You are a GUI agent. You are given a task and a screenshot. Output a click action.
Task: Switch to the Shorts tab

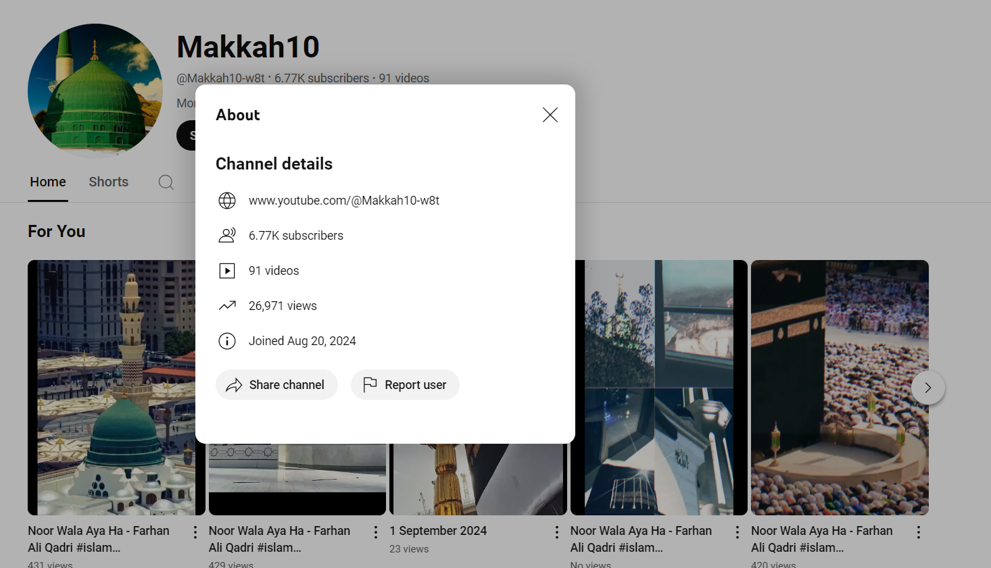[109, 182]
